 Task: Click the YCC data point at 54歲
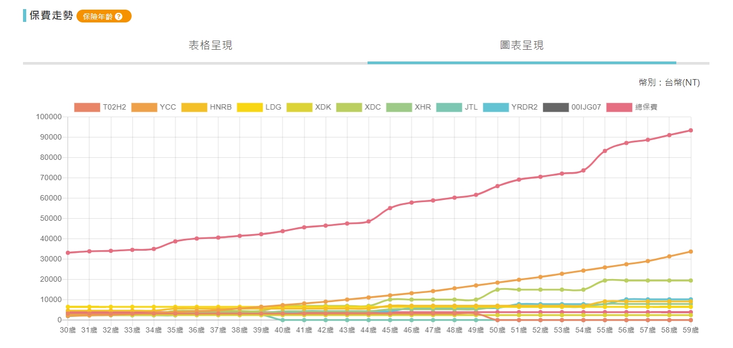(583, 270)
